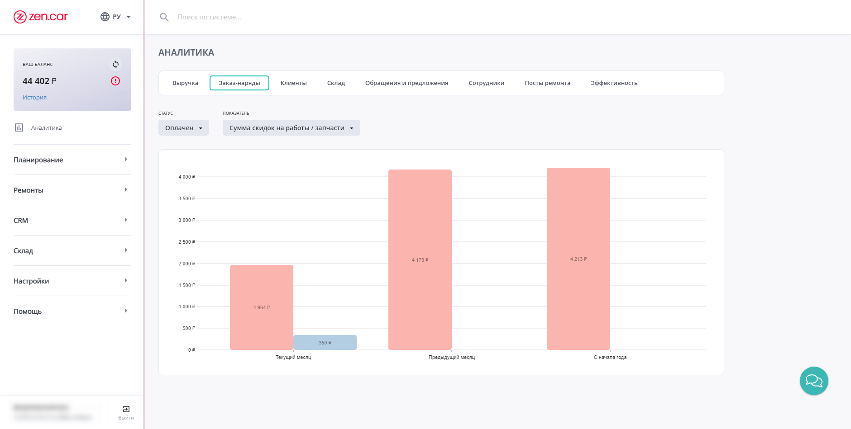
Task: Click the blue 350 ₽ bar
Action: (x=325, y=342)
